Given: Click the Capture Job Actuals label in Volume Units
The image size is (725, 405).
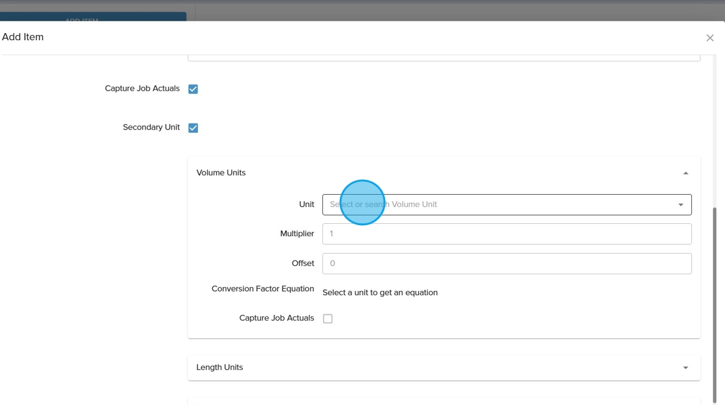Looking at the screenshot, I should coord(276,318).
